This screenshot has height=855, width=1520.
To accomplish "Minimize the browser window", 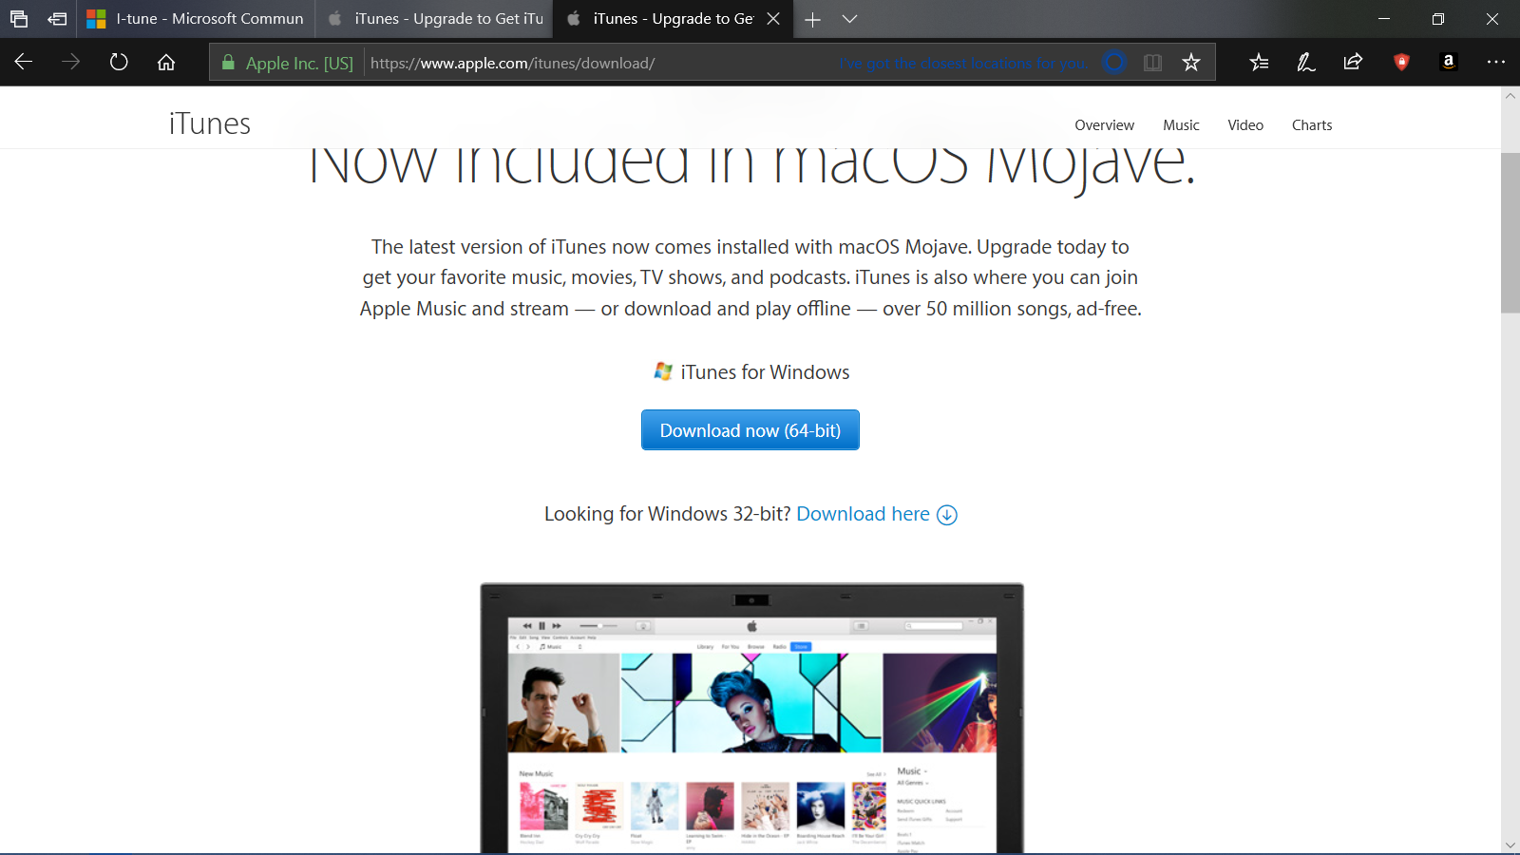I will 1384,19.
